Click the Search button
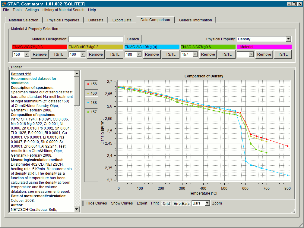 pyautogui.click(x=133, y=39)
